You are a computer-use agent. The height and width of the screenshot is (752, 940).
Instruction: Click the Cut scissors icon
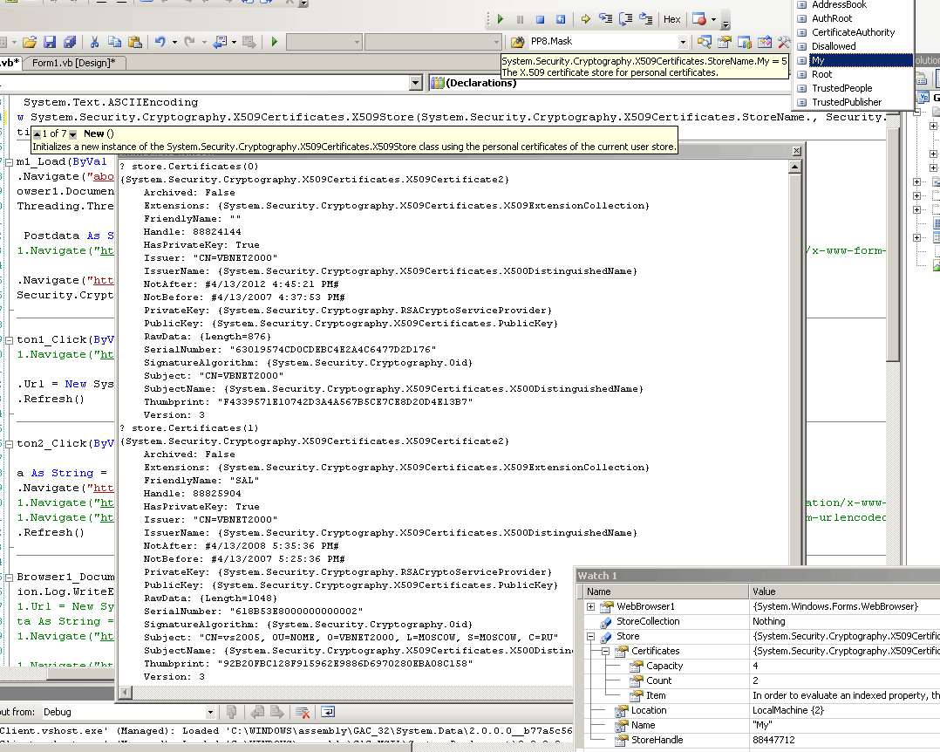click(x=93, y=41)
